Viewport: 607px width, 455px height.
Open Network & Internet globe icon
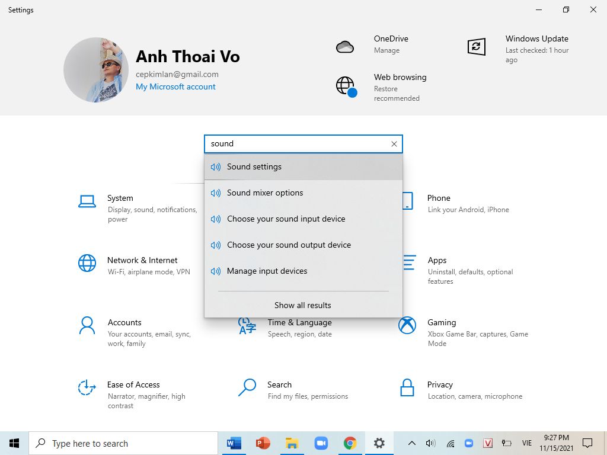[x=87, y=263]
